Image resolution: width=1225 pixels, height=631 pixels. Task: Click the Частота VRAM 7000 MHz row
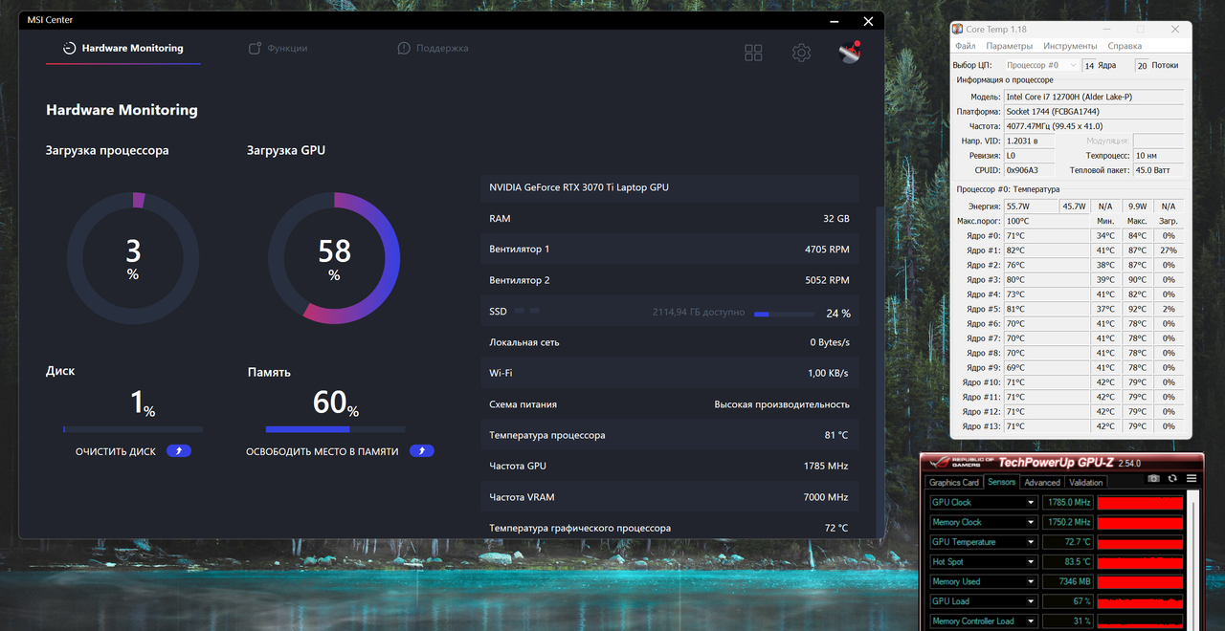670,497
